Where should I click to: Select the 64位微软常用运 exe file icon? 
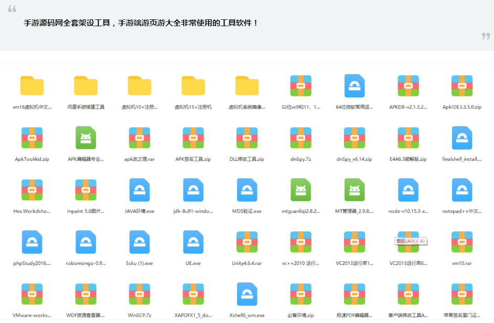click(355, 85)
